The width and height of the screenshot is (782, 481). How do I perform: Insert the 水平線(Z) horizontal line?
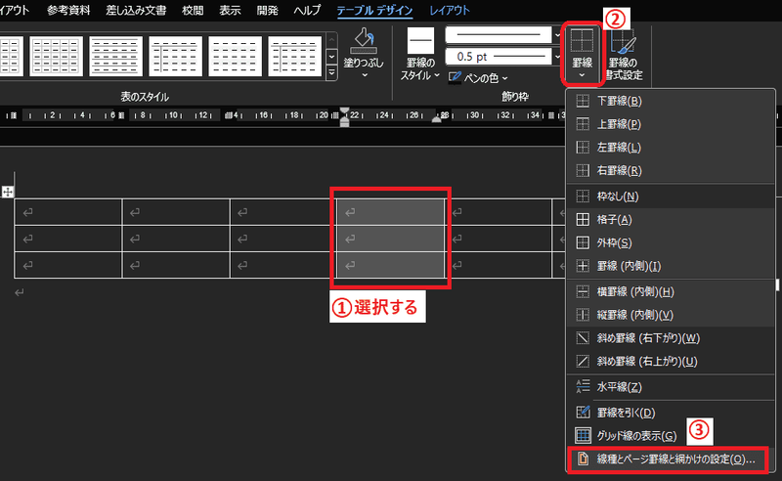(671, 387)
